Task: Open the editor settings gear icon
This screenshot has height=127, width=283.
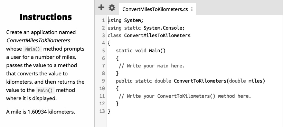Action: click(x=112, y=8)
